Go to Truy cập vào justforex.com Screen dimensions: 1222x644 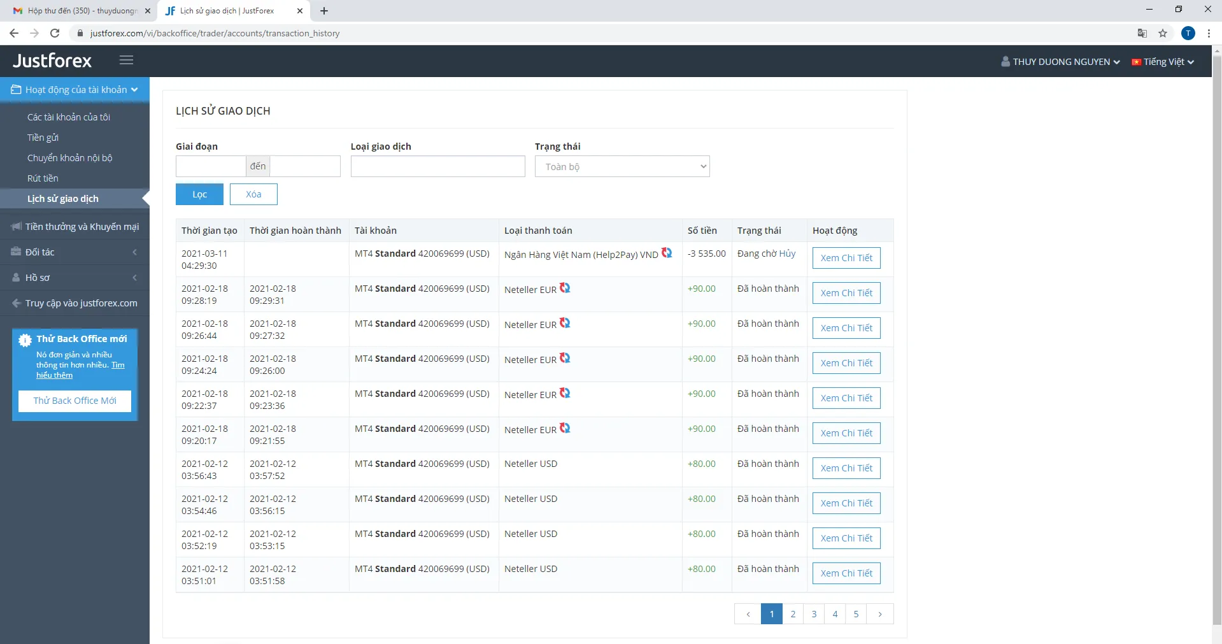75,303
